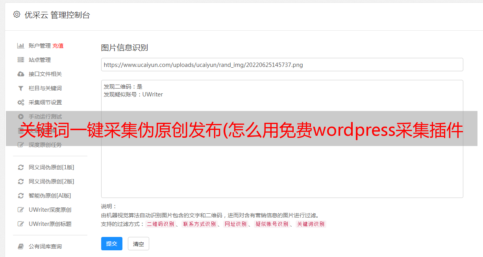483x257 pixels.
Task: Submit with the blue 提交 button
Action: (x=112, y=244)
